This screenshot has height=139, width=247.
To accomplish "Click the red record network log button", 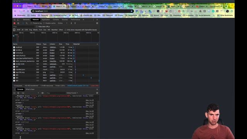I will pos(15,23).
